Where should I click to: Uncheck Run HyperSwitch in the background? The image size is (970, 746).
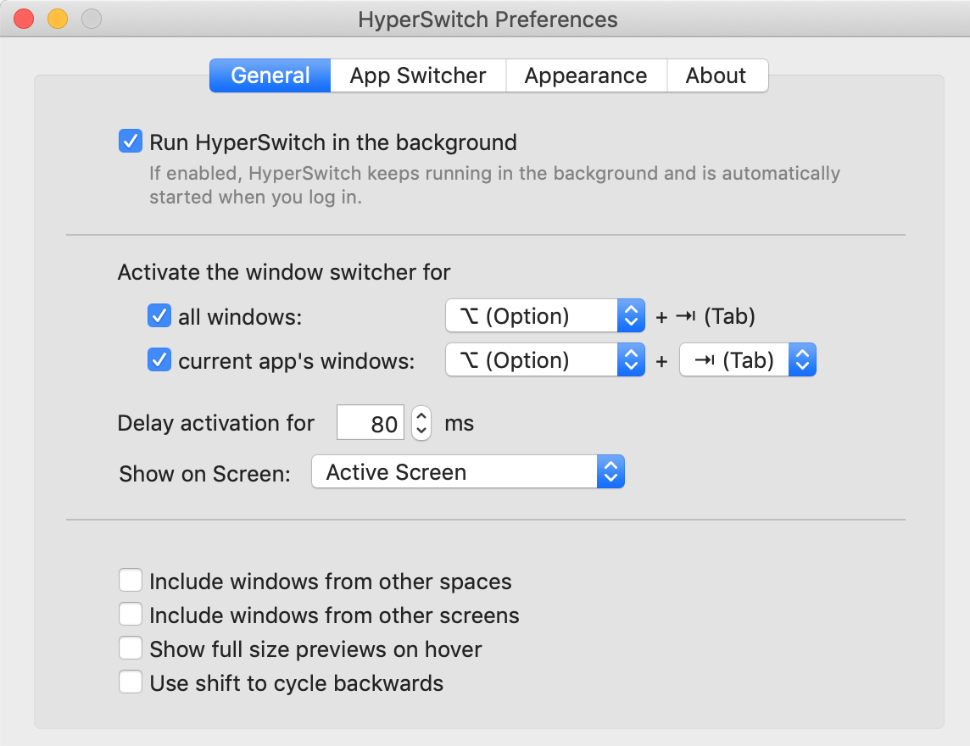pos(131,142)
